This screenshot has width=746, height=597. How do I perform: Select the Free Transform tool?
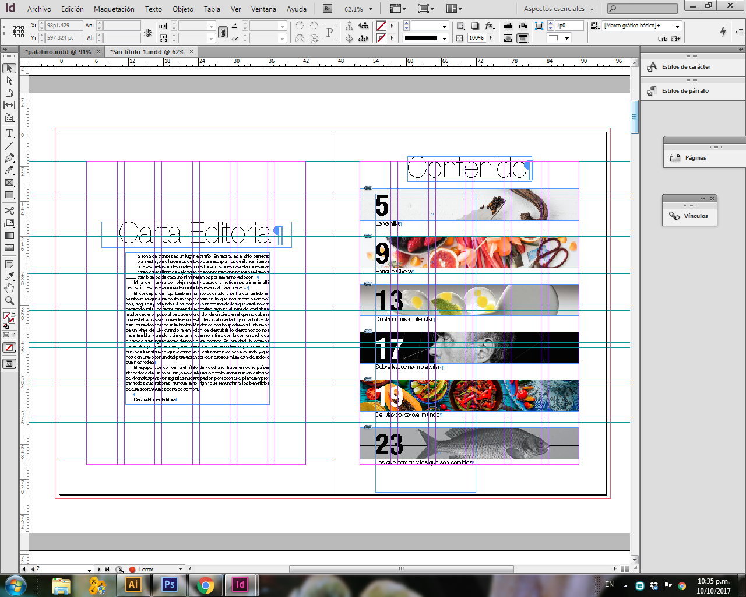(9, 223)
